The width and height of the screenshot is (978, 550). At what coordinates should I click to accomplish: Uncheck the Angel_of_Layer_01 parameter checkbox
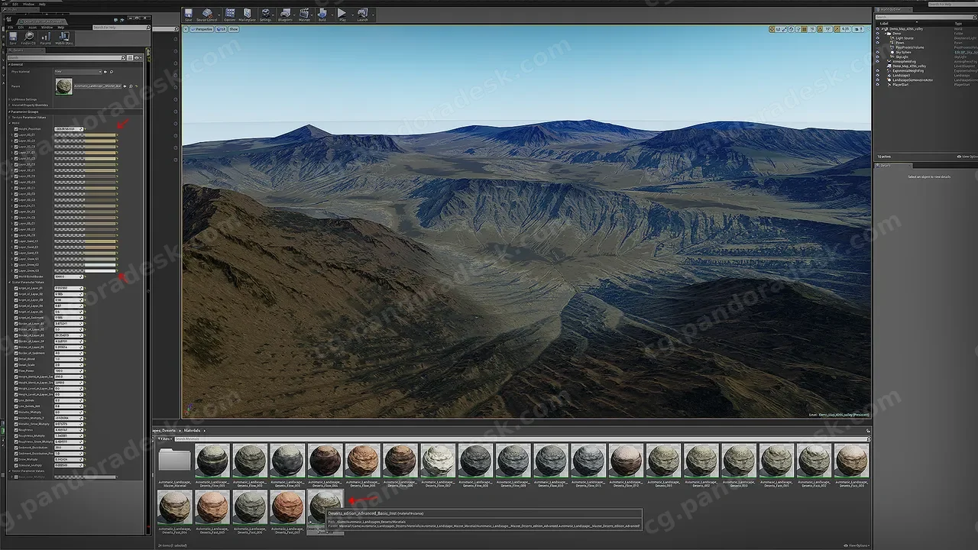point(16,288)
